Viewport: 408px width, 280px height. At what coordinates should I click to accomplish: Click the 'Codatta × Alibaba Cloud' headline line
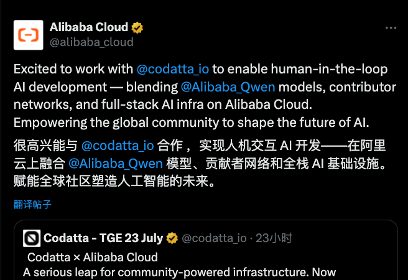93,258
